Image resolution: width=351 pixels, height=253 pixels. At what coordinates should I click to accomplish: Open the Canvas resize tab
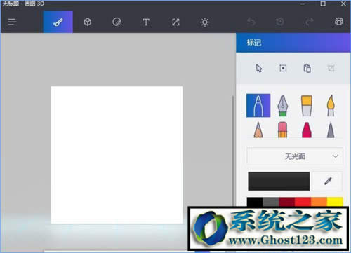click(175, 22)
